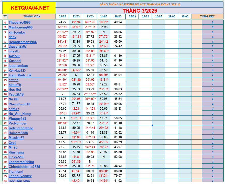
Task: Click the BẢNG THỐNG KÊ title banner
Action: [139, 4]
